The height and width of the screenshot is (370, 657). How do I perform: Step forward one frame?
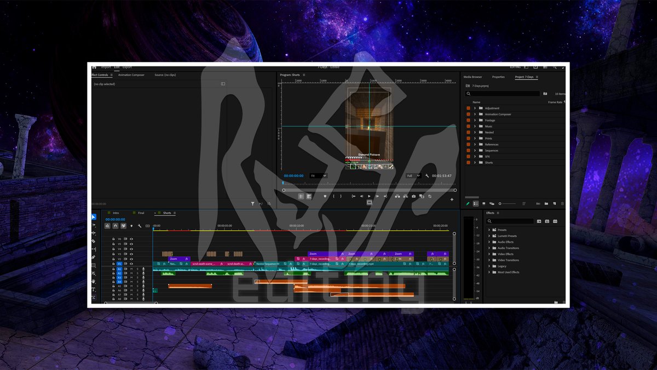377,196
